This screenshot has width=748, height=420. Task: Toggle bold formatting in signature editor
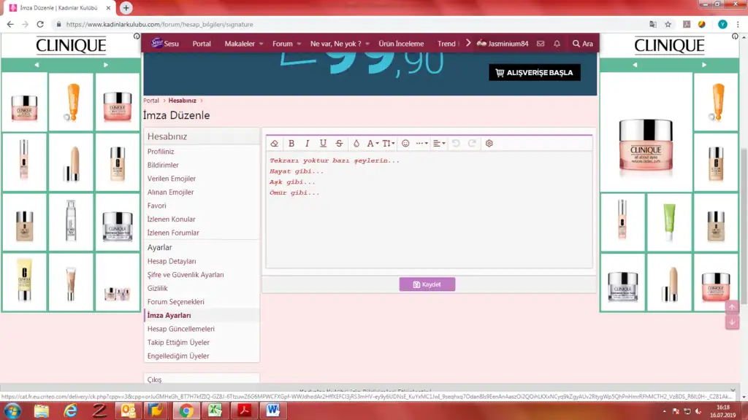[x=291, y=144]
